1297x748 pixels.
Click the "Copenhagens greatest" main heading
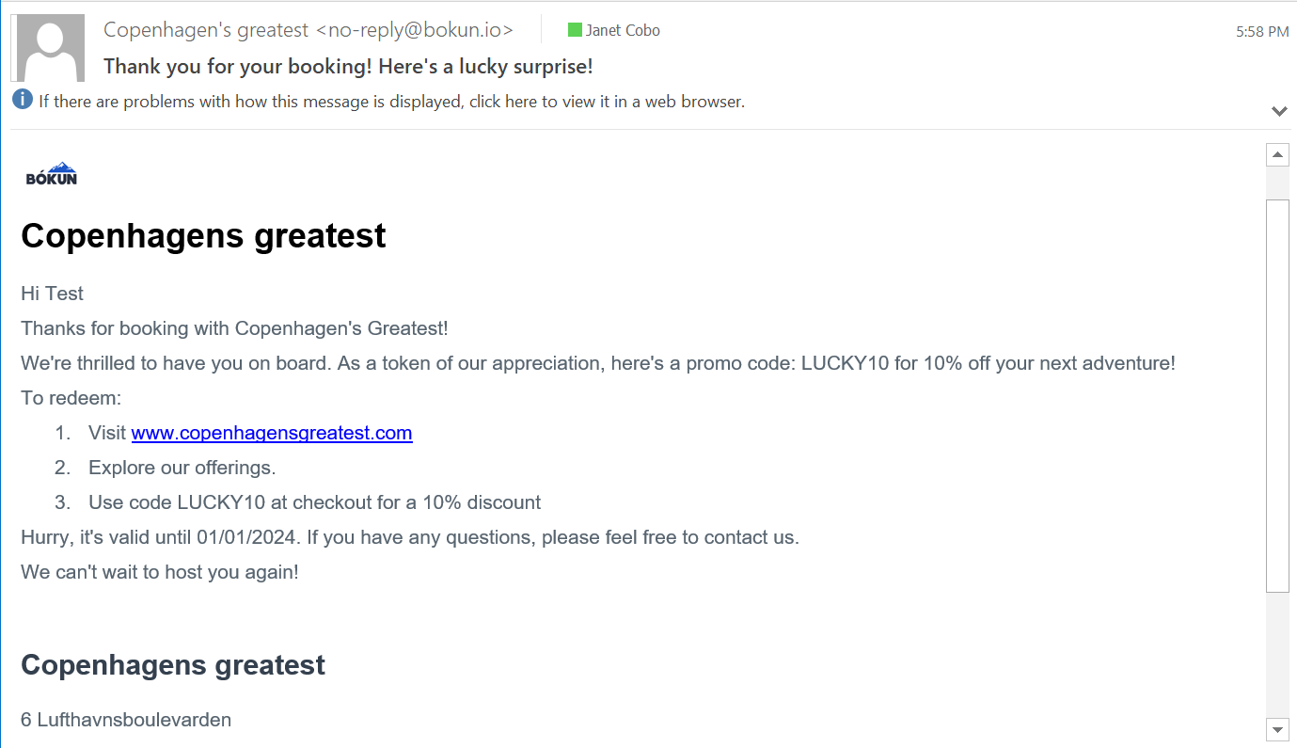(x=203, y=235)
